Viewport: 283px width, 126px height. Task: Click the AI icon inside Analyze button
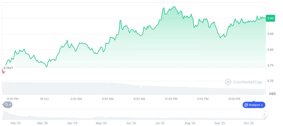tap(246, 105)
